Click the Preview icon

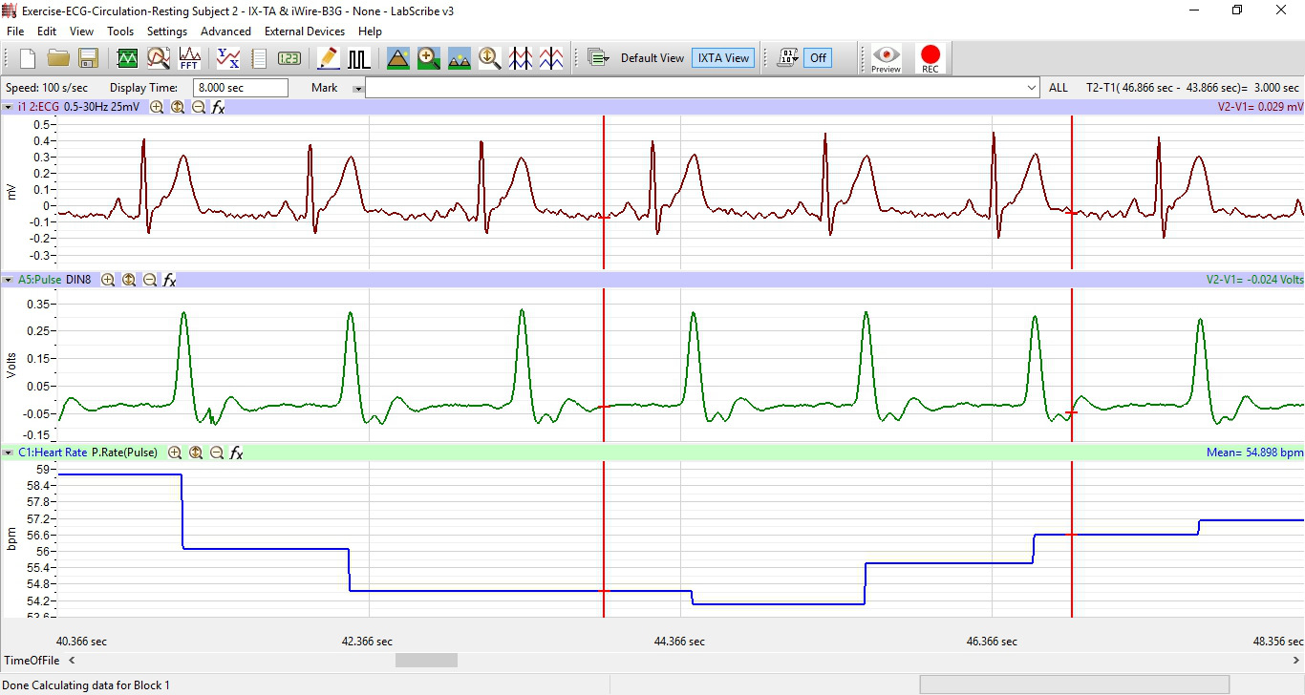(x=885, y=57)
